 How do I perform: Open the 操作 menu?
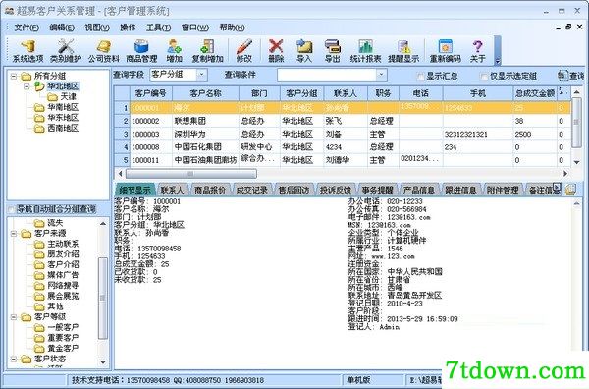pyautogui.click(x=128, y=28)
